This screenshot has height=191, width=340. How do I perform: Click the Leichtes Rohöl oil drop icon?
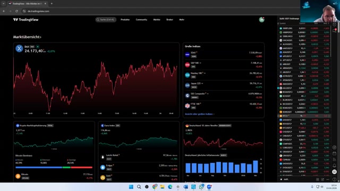coord(103,157)
